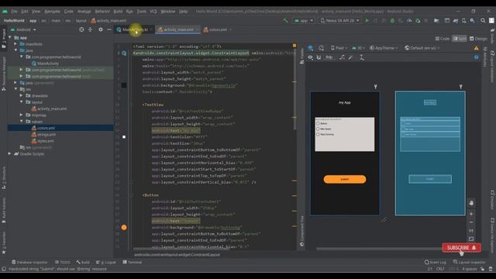Click Zoom to 100% 1:1 control
The height and width of the screenshot is (279, 496).
[x=471, y=231]
